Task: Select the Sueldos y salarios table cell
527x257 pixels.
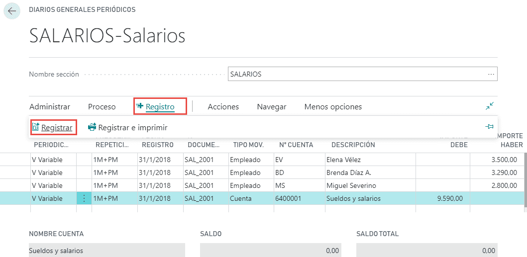Action: (370, 198)
